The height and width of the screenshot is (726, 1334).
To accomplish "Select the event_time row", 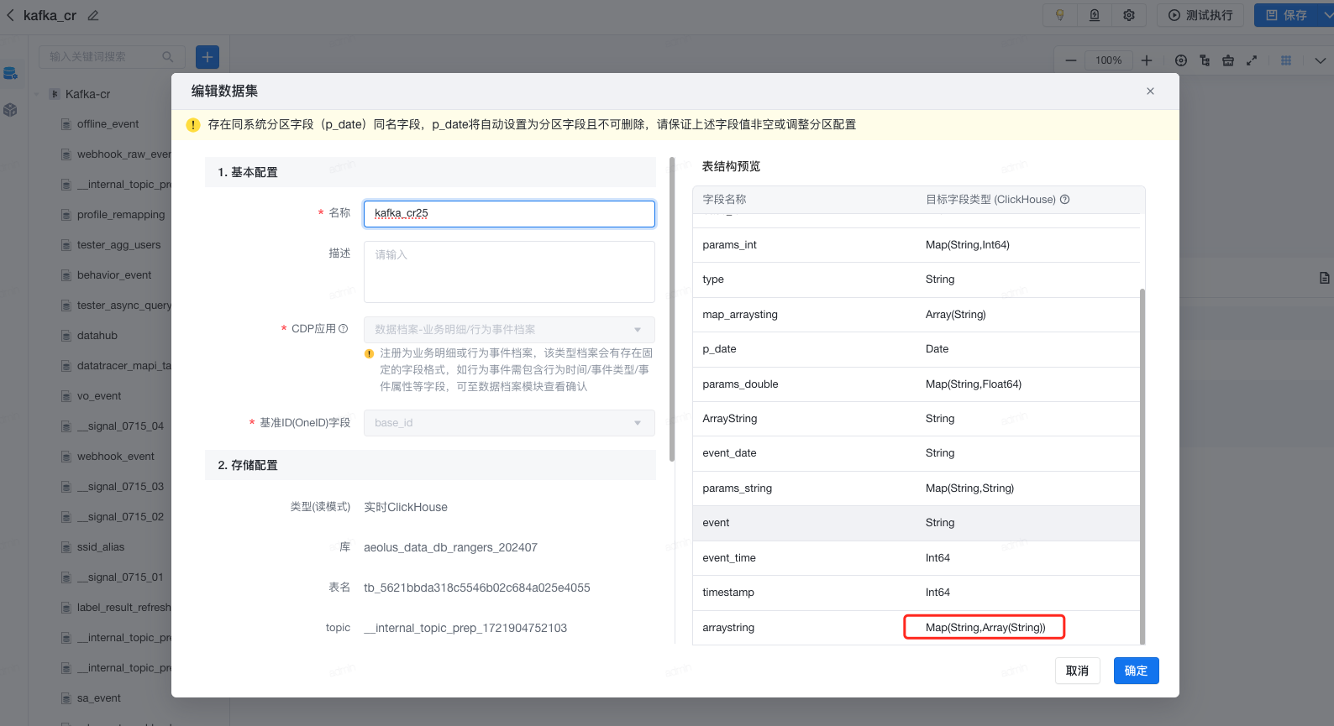I will (x=916, y=558).
